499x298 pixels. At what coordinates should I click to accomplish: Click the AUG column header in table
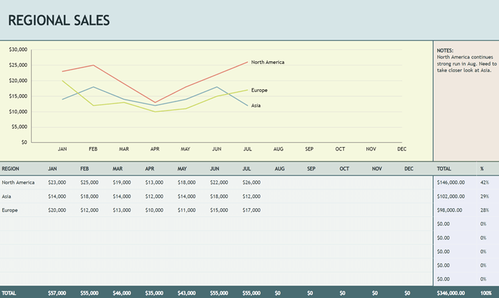tap(279, 168)
